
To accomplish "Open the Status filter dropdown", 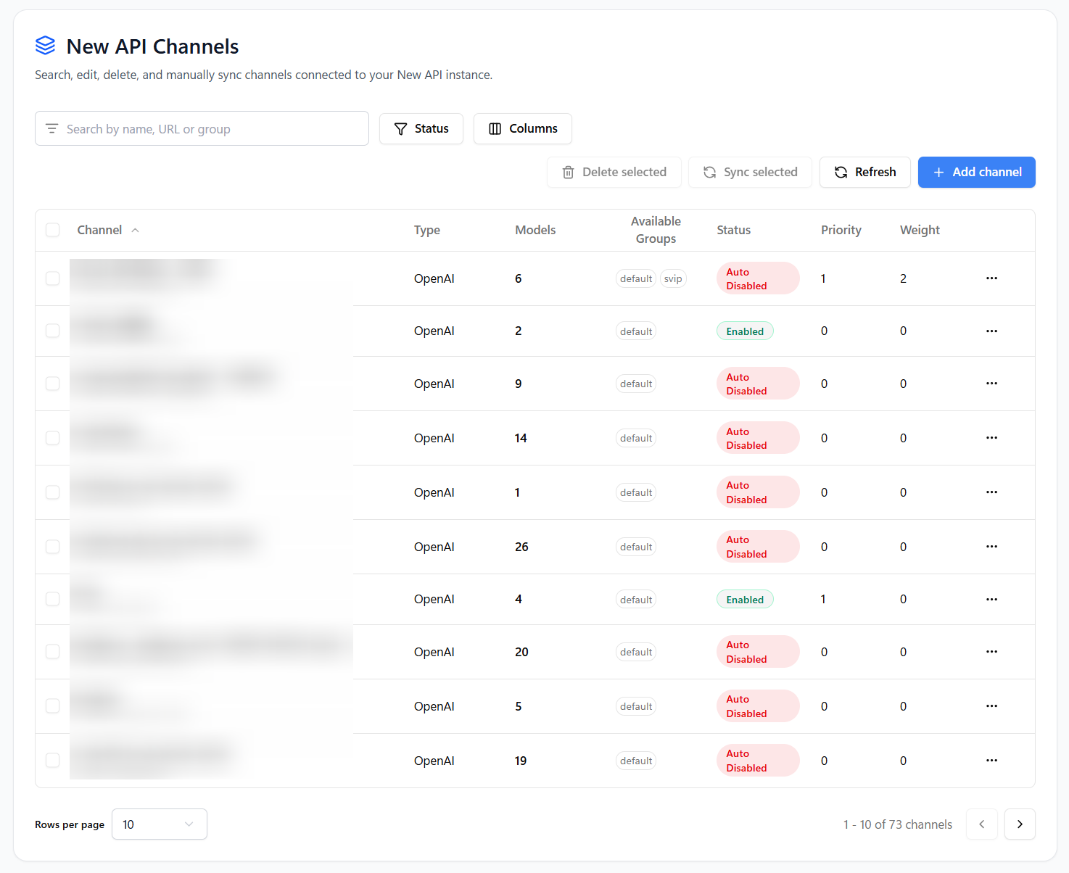I will [x=421, y=128].
